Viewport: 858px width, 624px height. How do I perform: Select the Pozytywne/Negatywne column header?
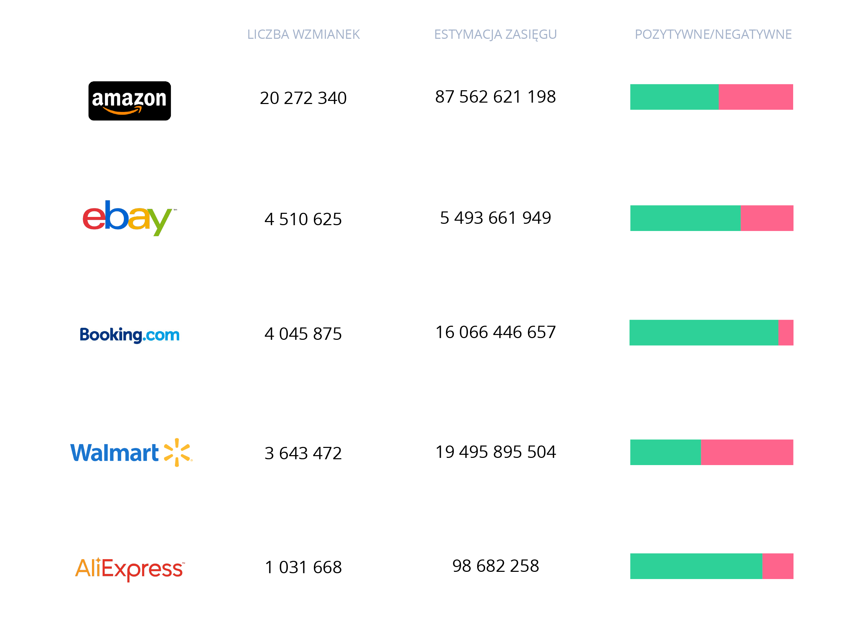pyautogui.click(x=713, y=34)
